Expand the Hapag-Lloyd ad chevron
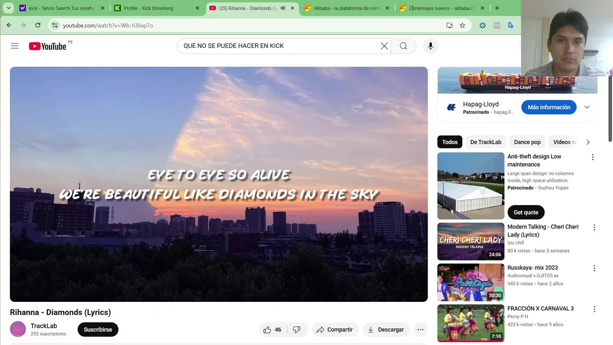The width and height of the screenshot is (613, 345). point(587,107)
